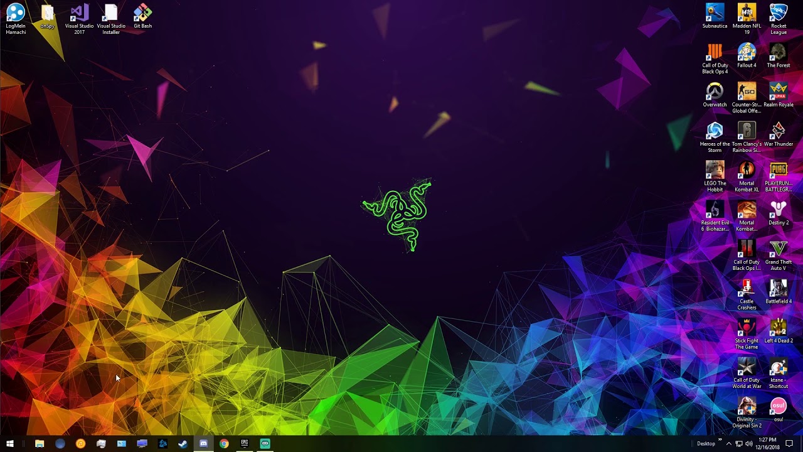The image size is (803, 452).
Task: Select the Battlefield 4 icon
Action: [x=779, y=292]
